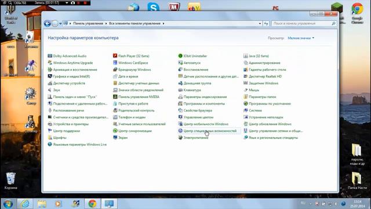Open Управление цветом link
The width and height of the screenshot is (371, 209).
tap(198, 117)
